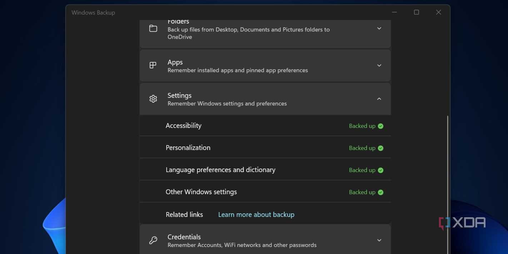
Task: Click Remember Windows settings and preferences text
Action: coord(227,104)
